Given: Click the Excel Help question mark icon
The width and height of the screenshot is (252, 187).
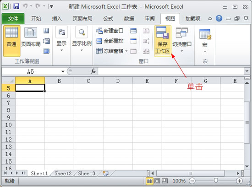Looking at the screenshot, I should (219, 18).
